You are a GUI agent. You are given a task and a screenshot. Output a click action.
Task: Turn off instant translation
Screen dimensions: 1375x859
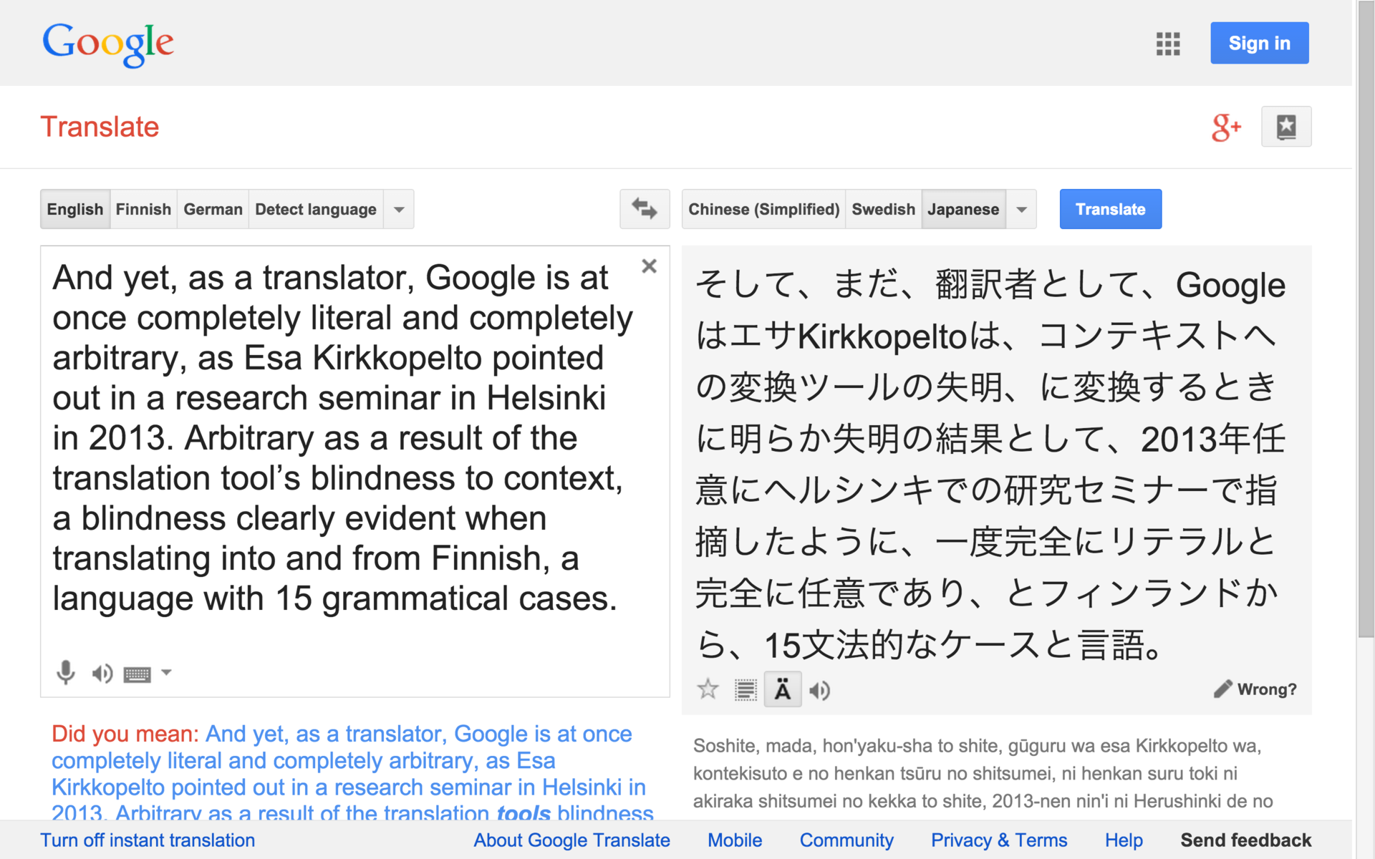point(148,840)
